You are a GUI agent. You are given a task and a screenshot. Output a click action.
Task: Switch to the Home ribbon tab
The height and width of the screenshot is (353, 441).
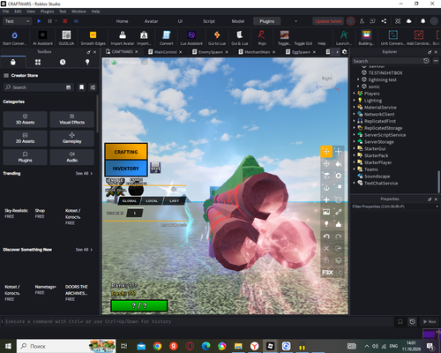122,21
